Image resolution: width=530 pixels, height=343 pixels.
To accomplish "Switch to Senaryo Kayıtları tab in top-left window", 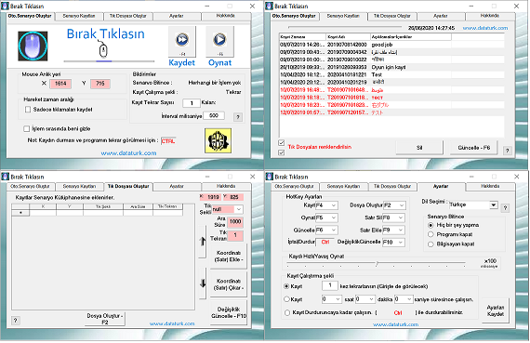I will click(x=79, y=16).
